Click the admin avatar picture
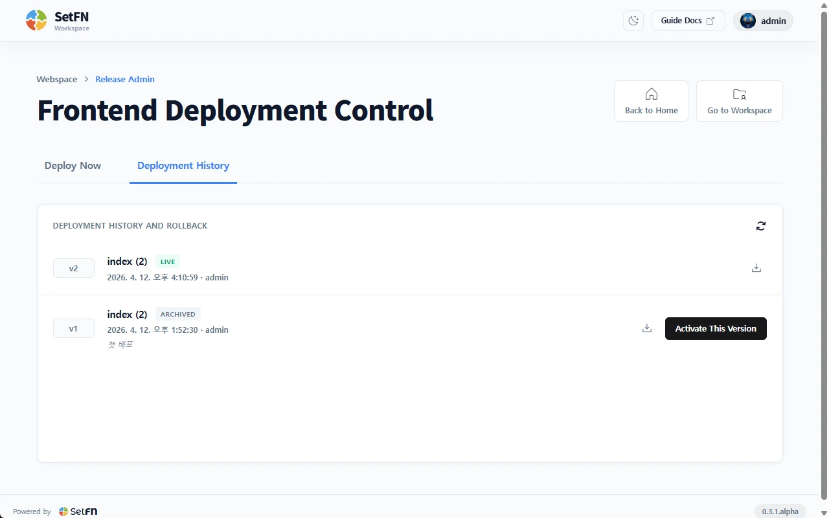Screen dimensions: 829x518 (748, 21)
